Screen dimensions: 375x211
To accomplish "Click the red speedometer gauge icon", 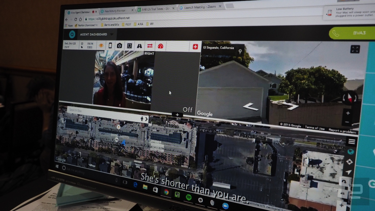I will click(x=160, y=46).
